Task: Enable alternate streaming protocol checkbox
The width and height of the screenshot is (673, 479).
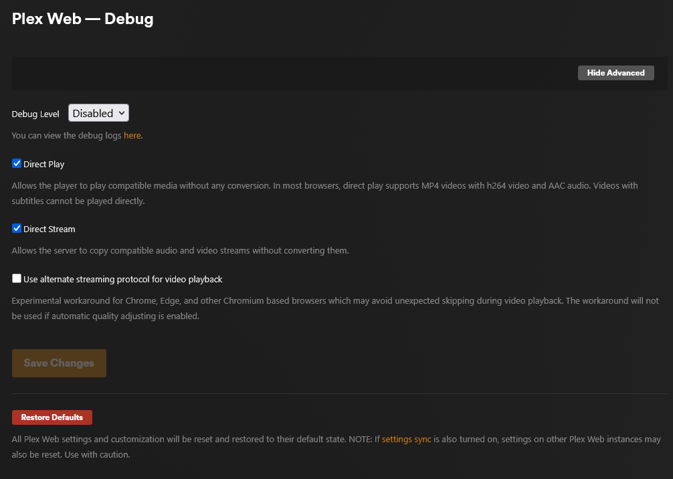Action: [x=17, y=278]
